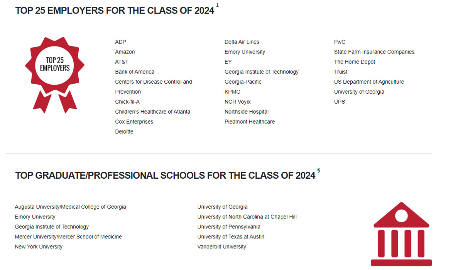This screenshot has height=270, width=463.
Task: Select The Home Depot entry
Action: [355, 62]
